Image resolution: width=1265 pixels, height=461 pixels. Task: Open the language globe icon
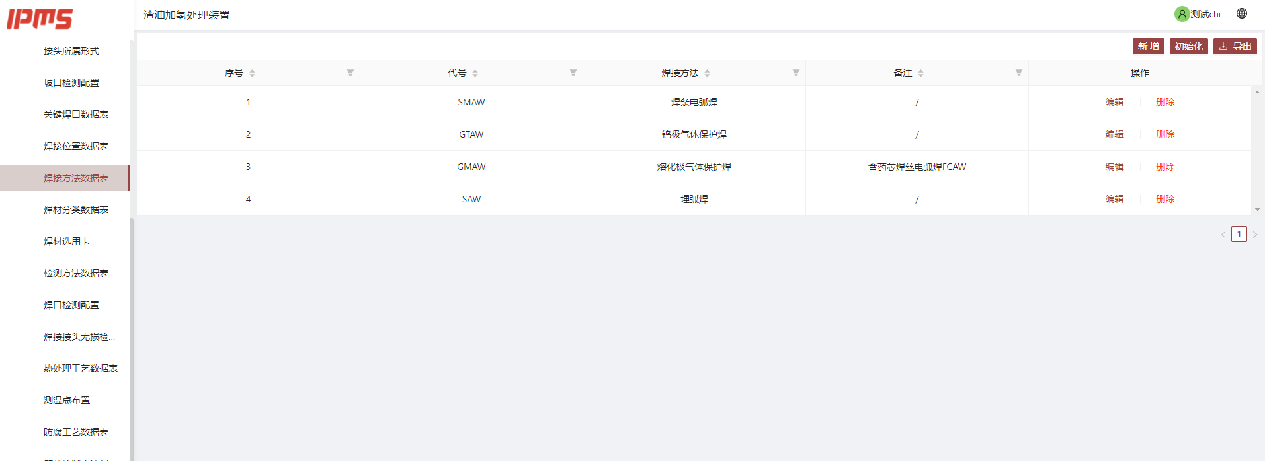(x=1242, y=13)
